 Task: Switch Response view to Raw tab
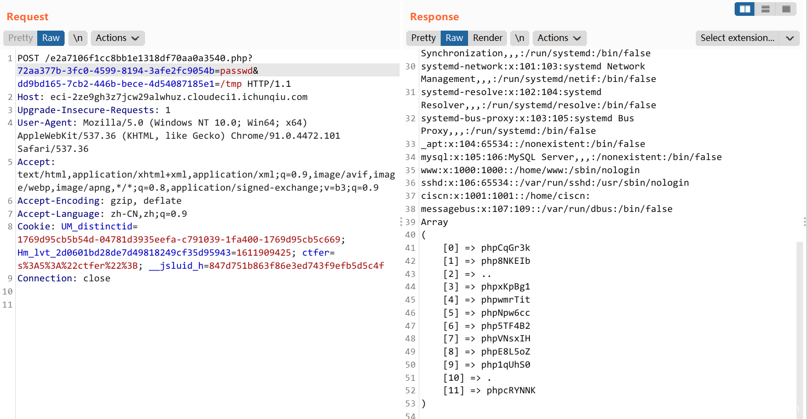454,38
